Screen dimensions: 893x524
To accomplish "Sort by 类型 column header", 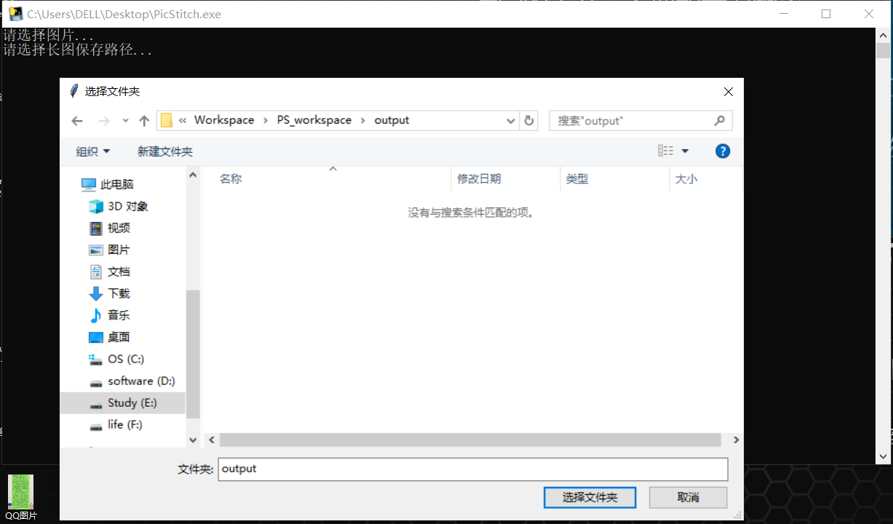I will (x=577, y=179).
